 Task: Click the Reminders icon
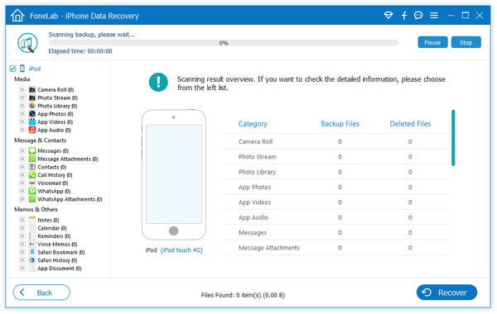pos(32,235)
